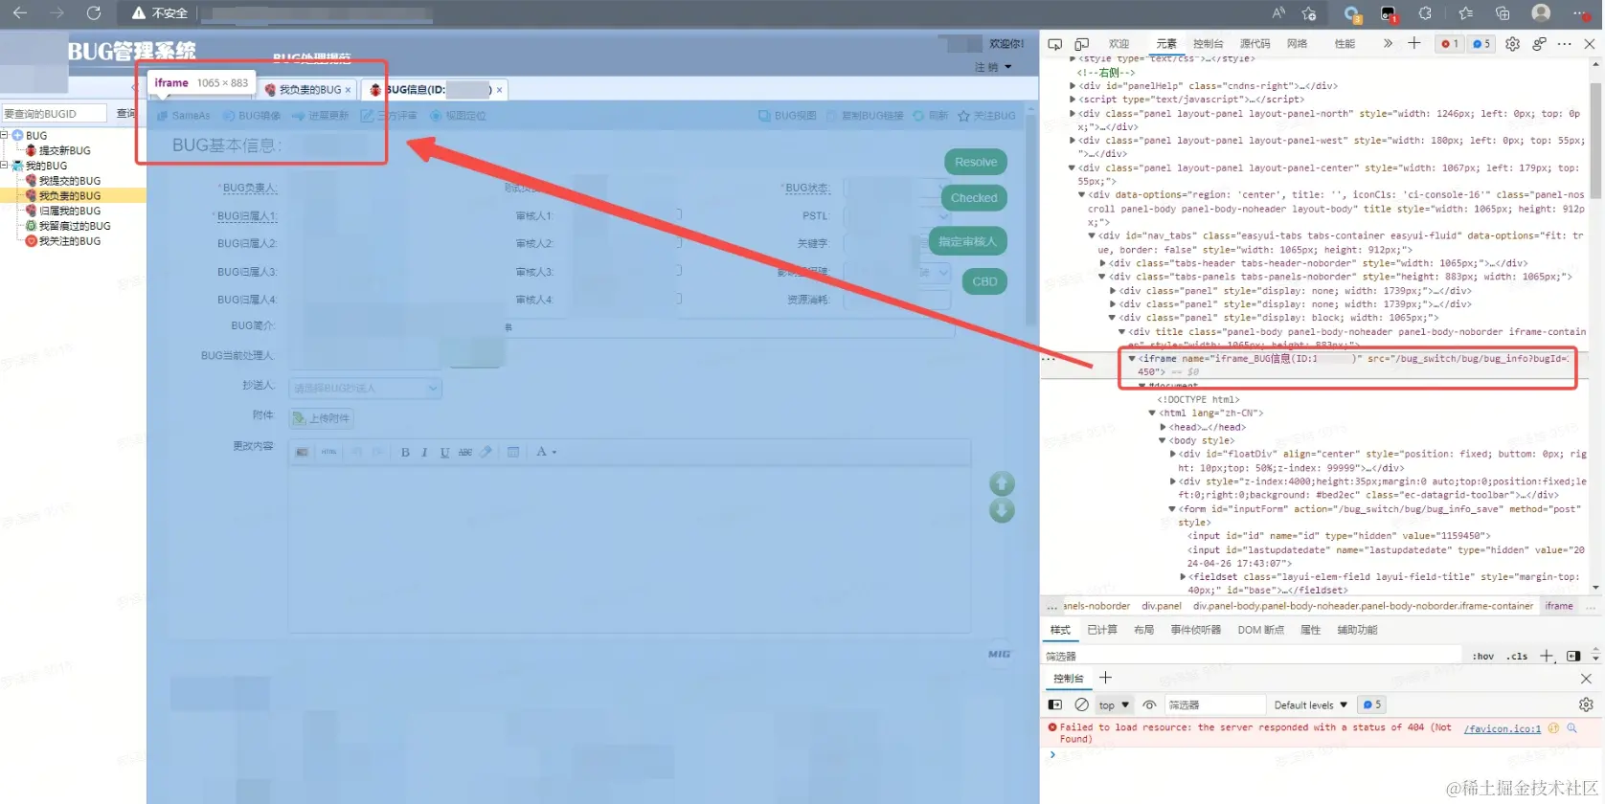The width and height of the screenshot is (1605, 804).
Task: Open the 辅助功能 sub-tab
Action: click(x=1357, y=630)
